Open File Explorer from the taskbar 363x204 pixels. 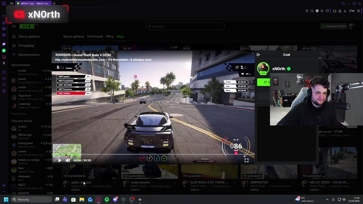click(x=82, y=199)
